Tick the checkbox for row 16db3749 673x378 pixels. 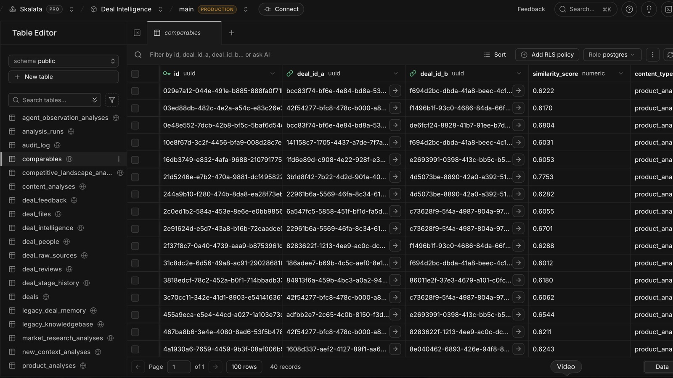click(x=135, y=160)
